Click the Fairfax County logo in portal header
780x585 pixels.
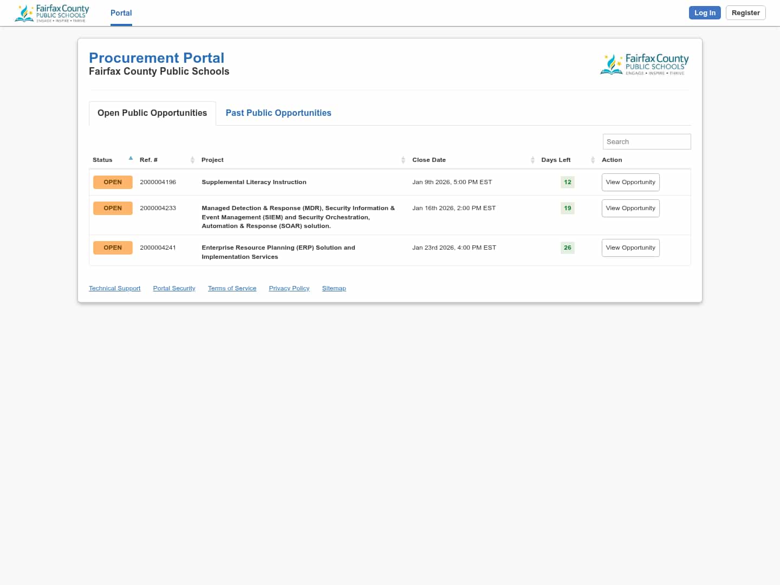pyautogui.click(x=644, y=64)
